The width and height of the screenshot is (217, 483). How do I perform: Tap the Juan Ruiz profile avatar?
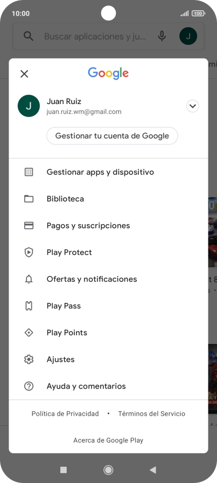[29, 106]
